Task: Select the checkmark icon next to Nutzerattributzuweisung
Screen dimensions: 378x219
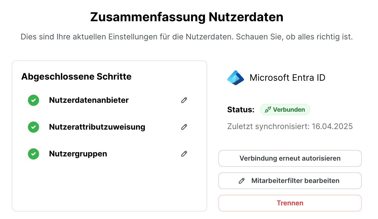Action: [33, 127]
